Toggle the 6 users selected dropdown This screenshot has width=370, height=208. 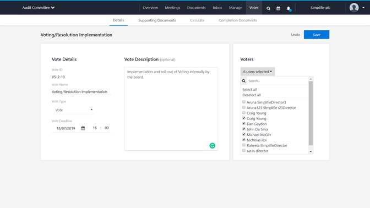[x=258, y=72]
